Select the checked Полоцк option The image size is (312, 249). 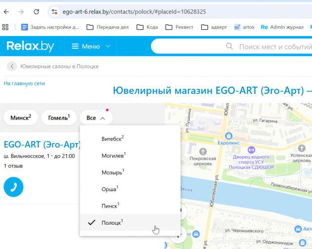130,222
